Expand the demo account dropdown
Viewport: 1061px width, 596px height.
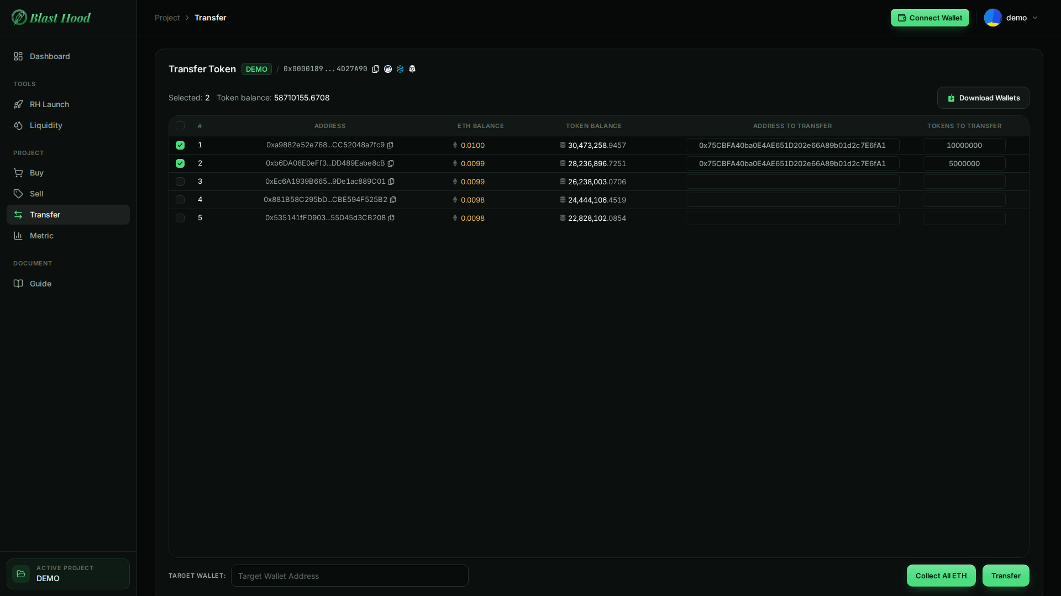point(1035,18)
